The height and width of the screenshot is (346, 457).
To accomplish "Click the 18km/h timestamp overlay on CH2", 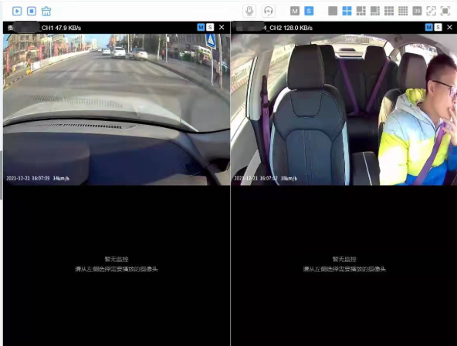I will click(x=266, y=178).
